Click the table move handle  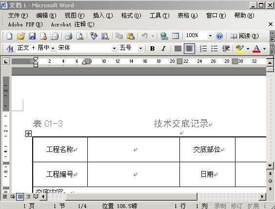click(28, 134)
